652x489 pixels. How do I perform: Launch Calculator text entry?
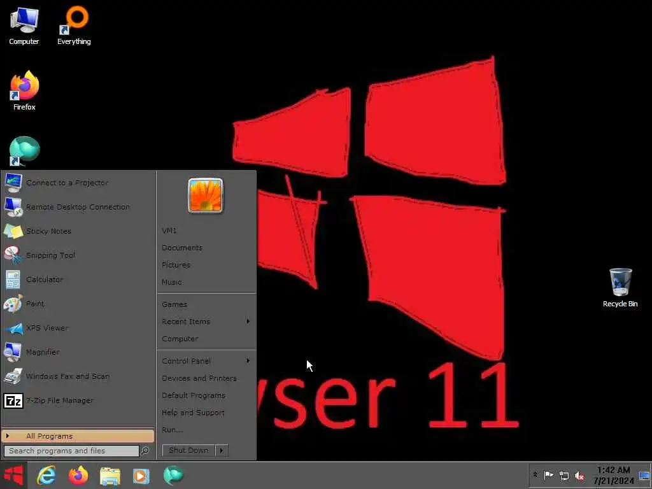pos(45,280)
